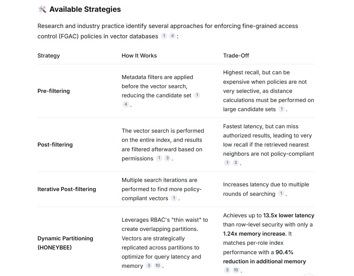Click the 'How It Works' column header

139,55
